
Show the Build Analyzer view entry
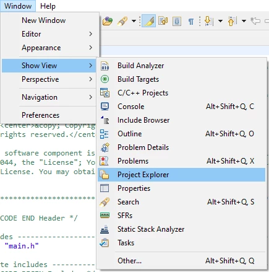pos(182,66)
